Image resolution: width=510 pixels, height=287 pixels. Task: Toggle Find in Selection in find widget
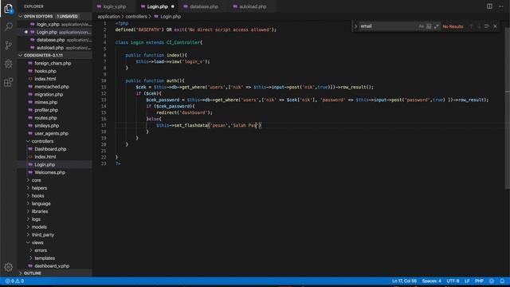coord(487,26)
